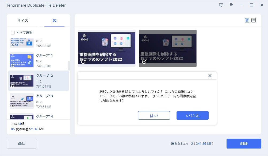
Task: Close the Tenorshare Duplicate File Deleter window
Action: point(262,5)
